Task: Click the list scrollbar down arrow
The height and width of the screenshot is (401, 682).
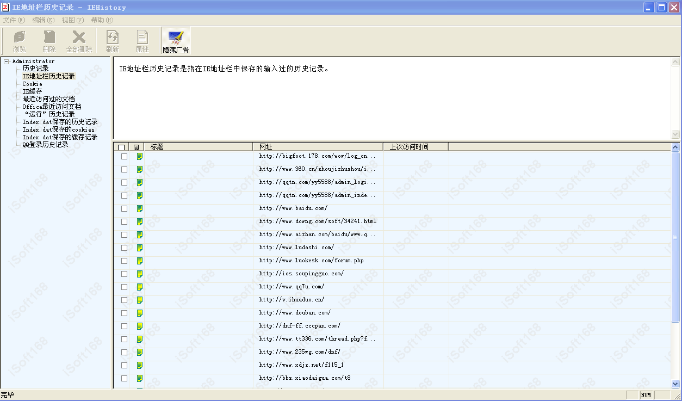Action: 675,384
